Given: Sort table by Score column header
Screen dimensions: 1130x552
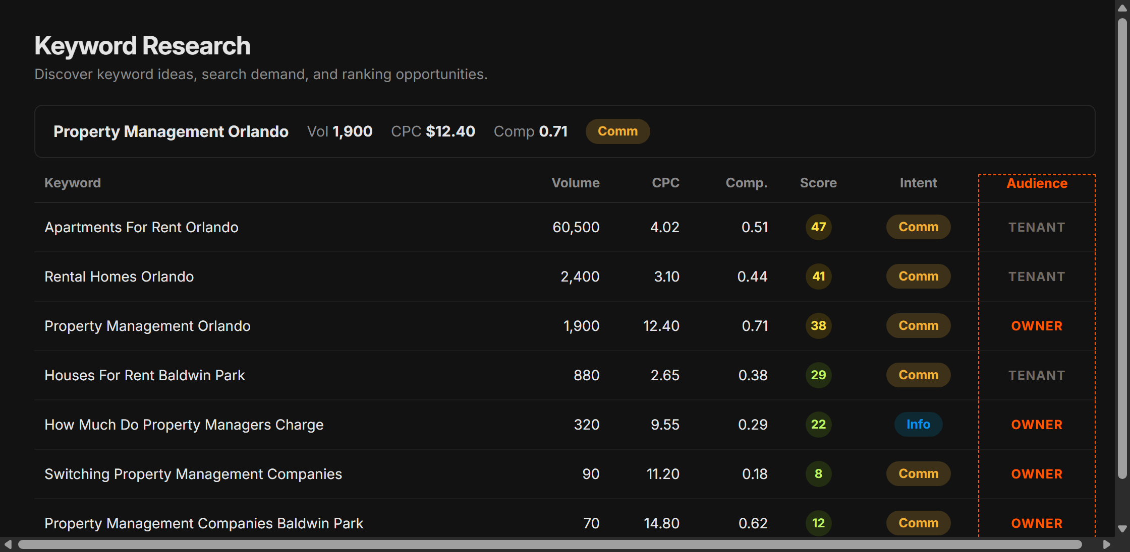Looking at the screenshot, I should [x=818, y=183].
